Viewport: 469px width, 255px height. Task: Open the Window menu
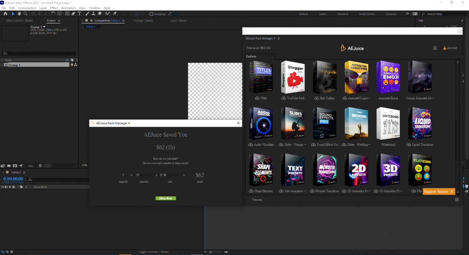coord(95,8)
